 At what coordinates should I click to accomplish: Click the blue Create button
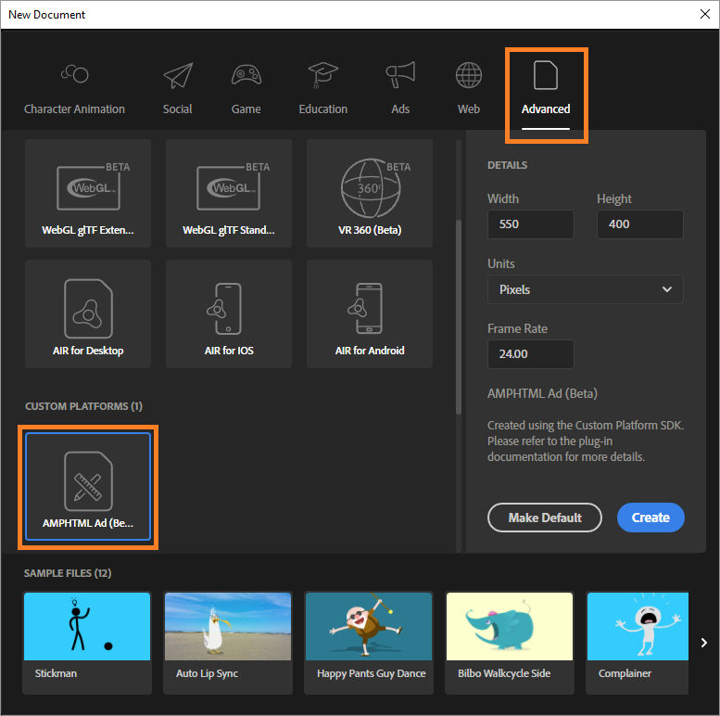click(x=651, y=518)
